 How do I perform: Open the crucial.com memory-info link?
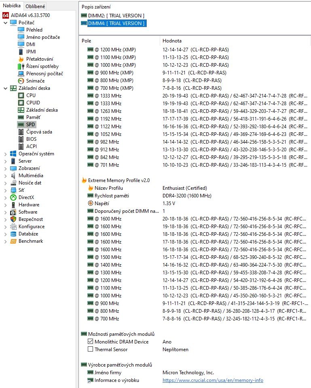213,380
